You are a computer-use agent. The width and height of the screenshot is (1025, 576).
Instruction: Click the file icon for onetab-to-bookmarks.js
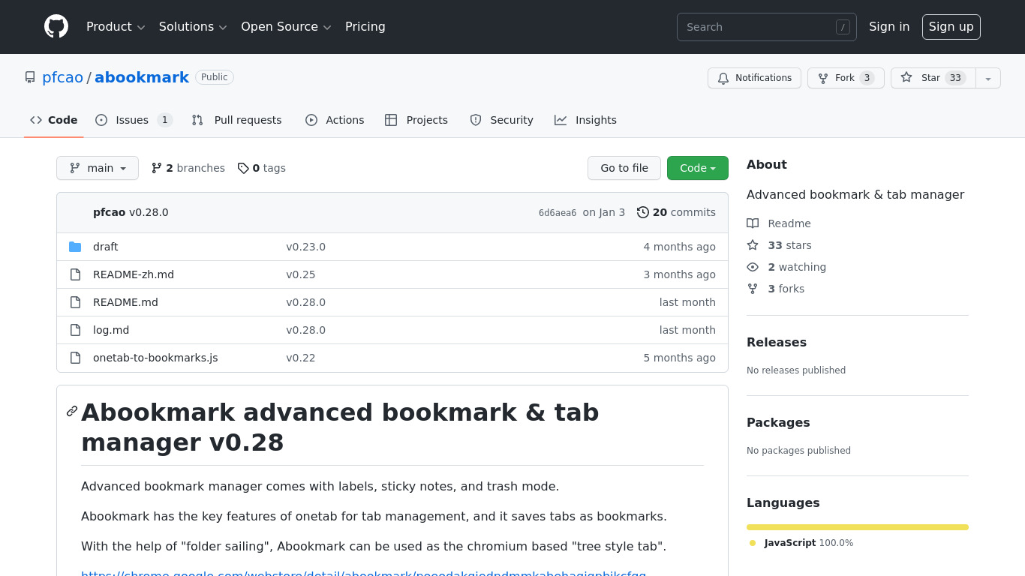click(x=75, y=358)
